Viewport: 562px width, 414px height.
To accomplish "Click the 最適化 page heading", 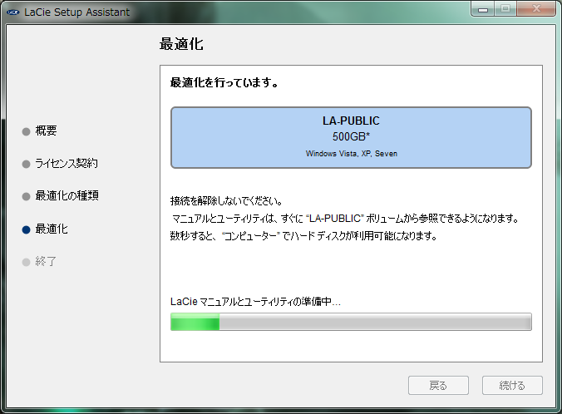I will [181, 44].
